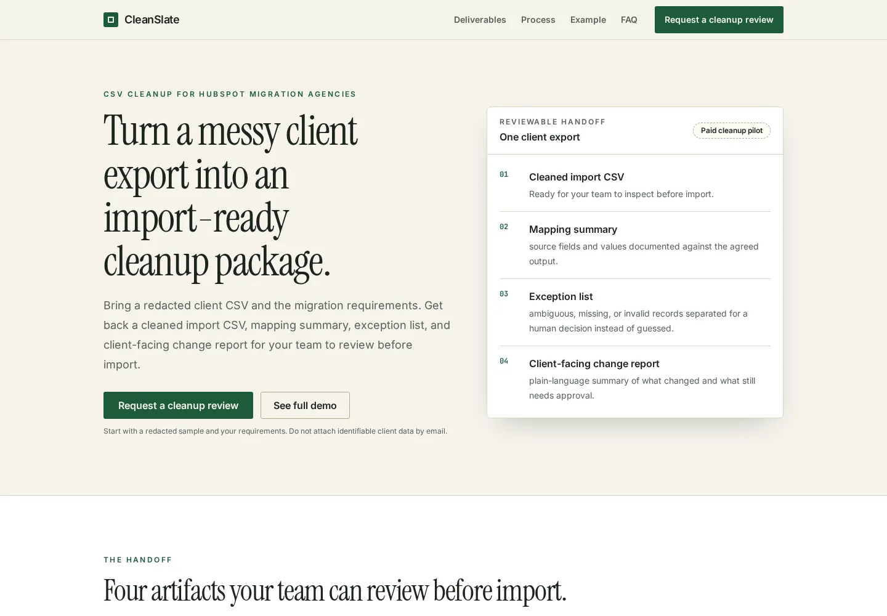Viewport: 887px width, 616px height.
Task: Select the Exception list item title
Action: coord(561,296)
